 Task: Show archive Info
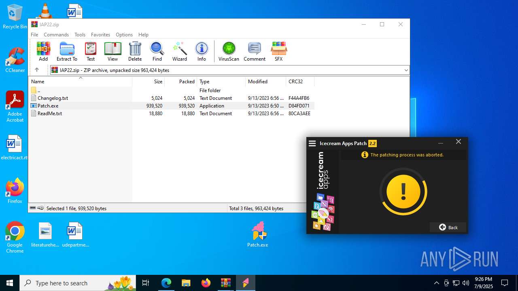click(x=202, y=51)
